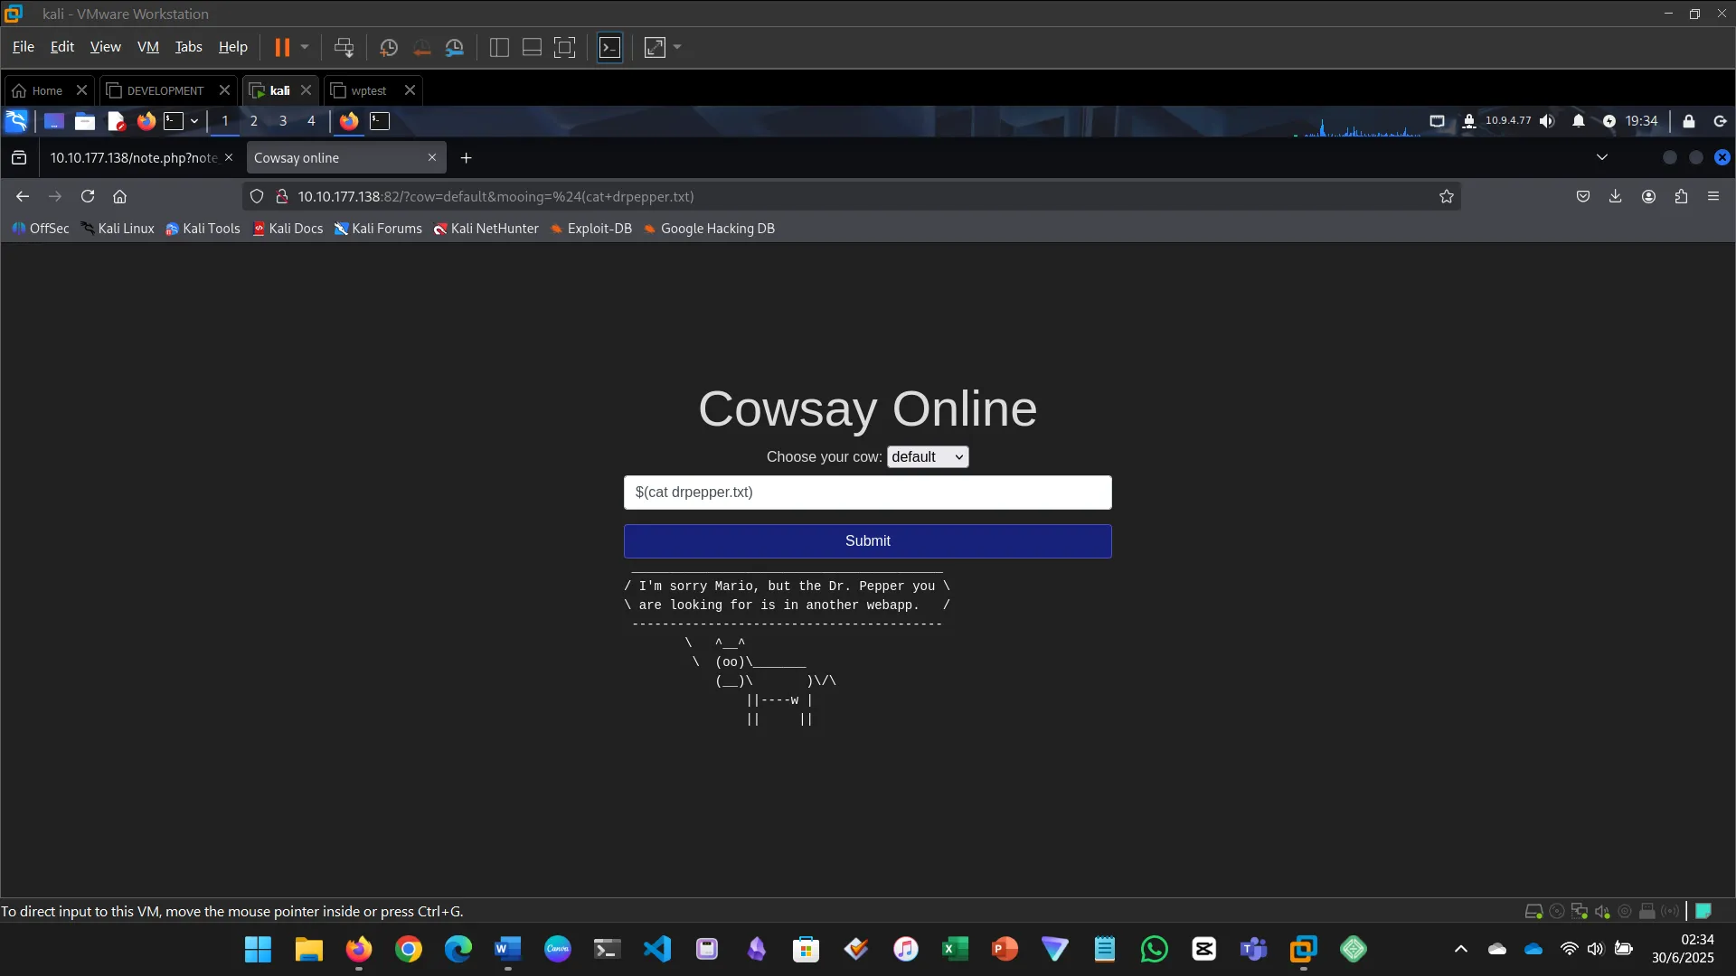Viewport: 1736px width, 976px height.
Task: Open the terminal launcher dropdown arrow
Action: click(193, 120)
